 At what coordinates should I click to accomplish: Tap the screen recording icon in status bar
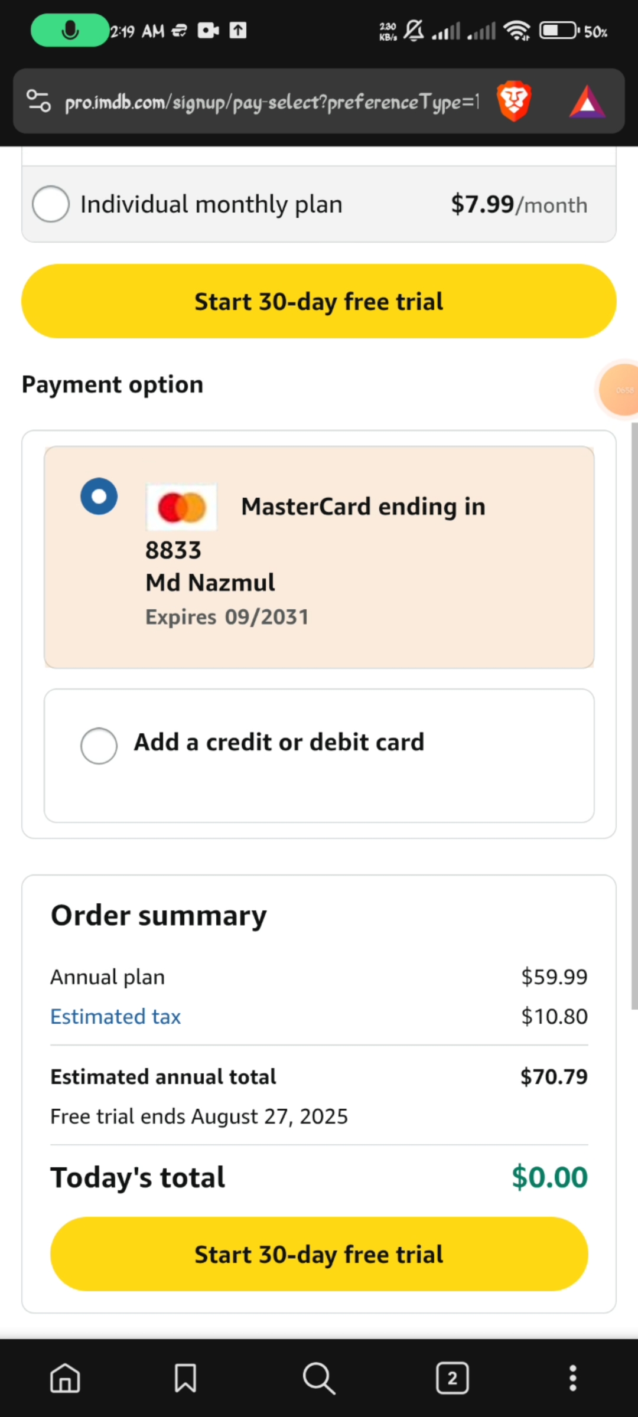[208, 30]
